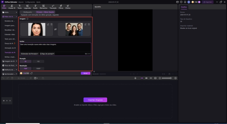Click into the Incitar prompt text box
The image size is (227, 124).
click(x=55, y=48)
